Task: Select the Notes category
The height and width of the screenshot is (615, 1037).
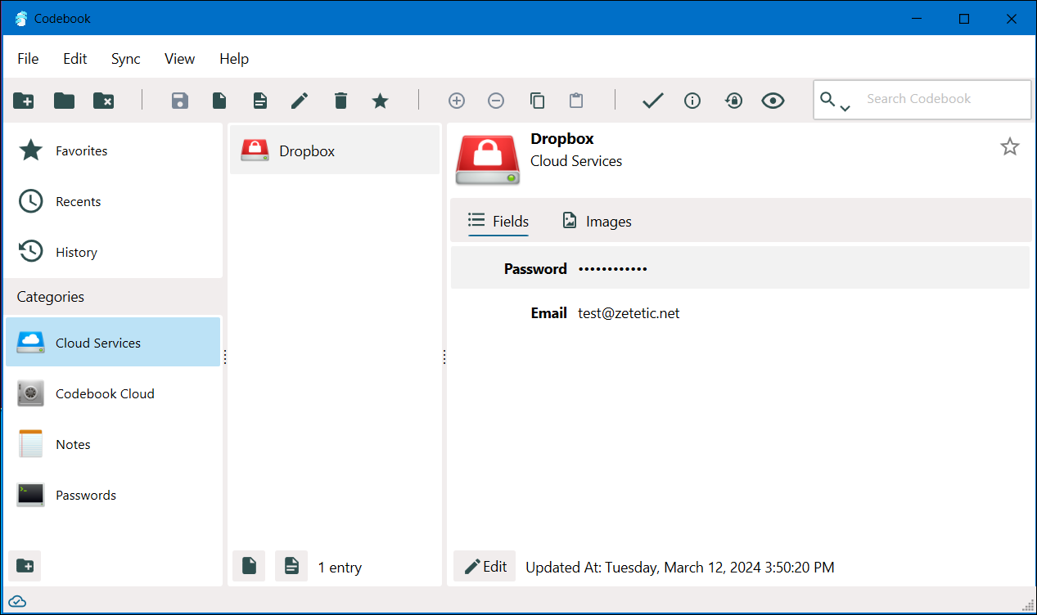Action: (x=113, y=444)
